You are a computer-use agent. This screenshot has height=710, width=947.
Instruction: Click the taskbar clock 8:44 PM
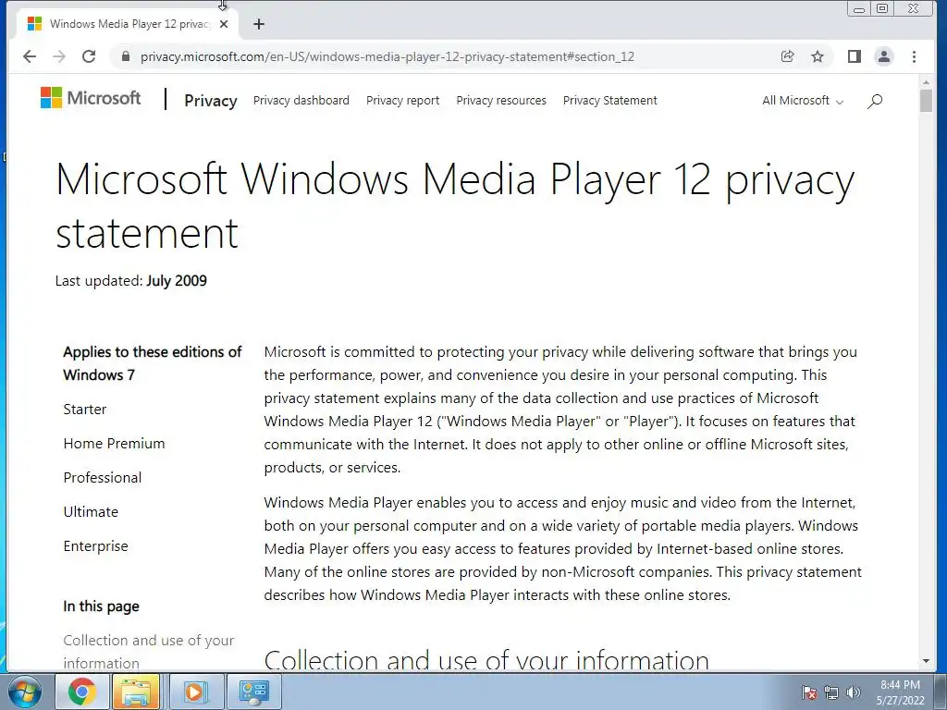click(x=900, y=685)
